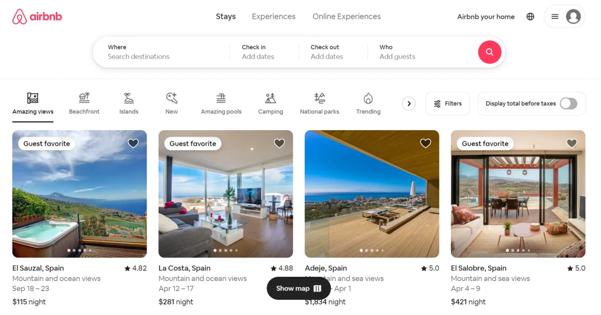Toggle Display total before taxes switch
This screenshot has width=601, height=315.
[568, 103]
